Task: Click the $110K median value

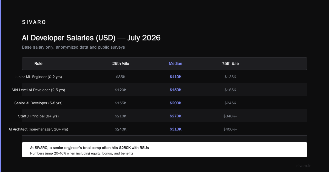Action: click(x=175, y=77)
